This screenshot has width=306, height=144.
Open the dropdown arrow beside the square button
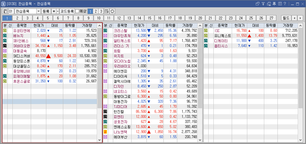58,11
